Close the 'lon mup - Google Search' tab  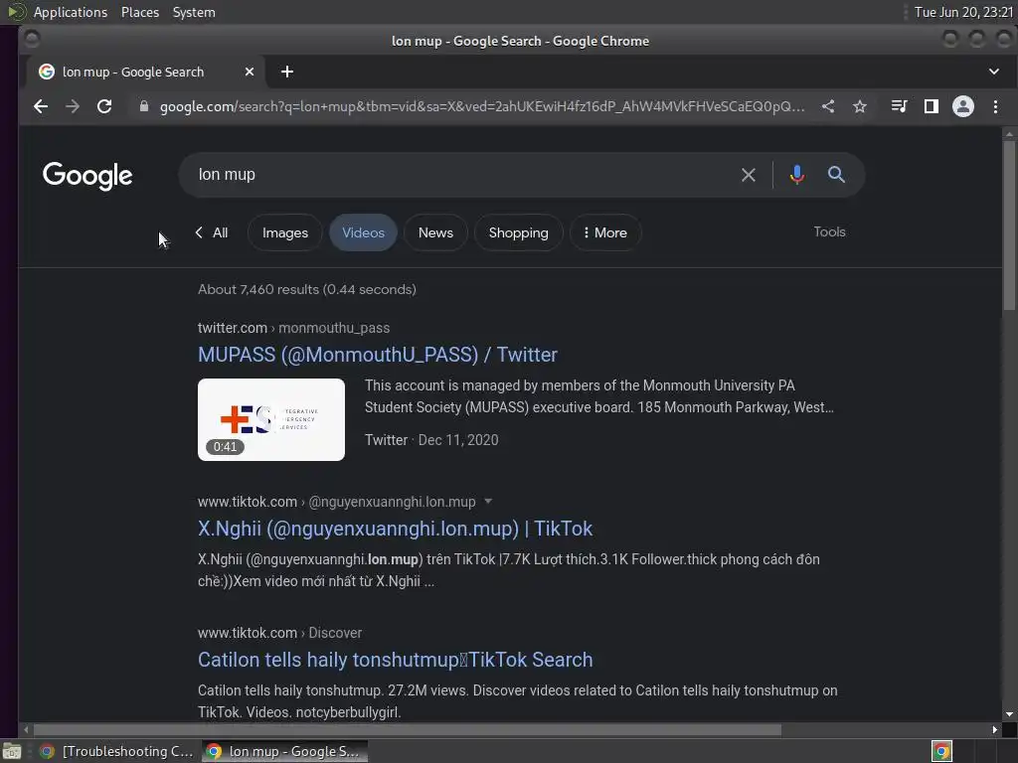[250, 72]
